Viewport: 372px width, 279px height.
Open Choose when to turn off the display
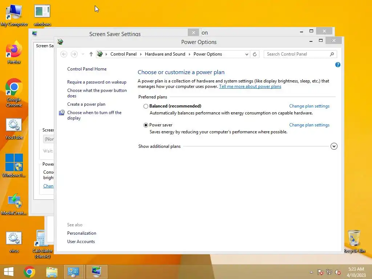click(94, 115)
